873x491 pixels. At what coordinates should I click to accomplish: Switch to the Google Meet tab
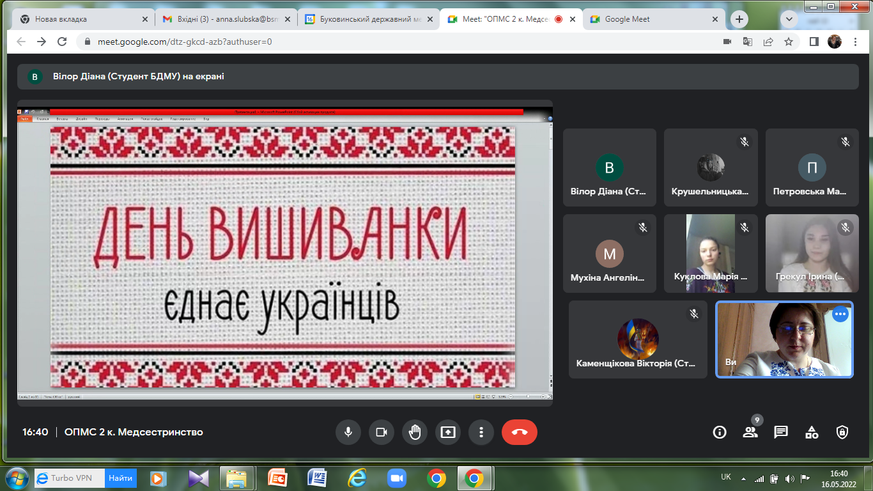[x=653, y=19]
